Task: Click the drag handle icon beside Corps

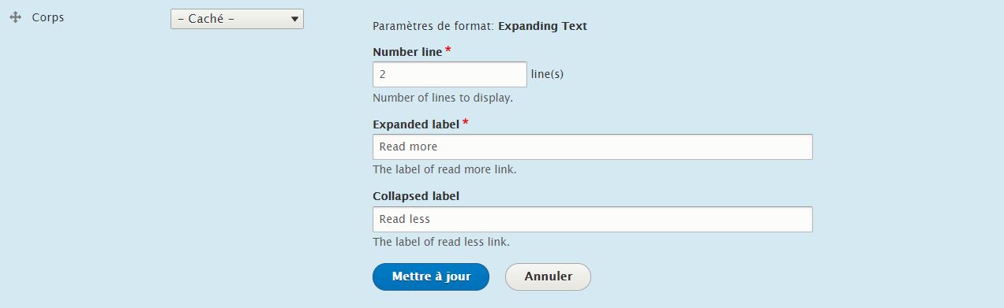Action: pyautogui.click(x=15, y=17)
